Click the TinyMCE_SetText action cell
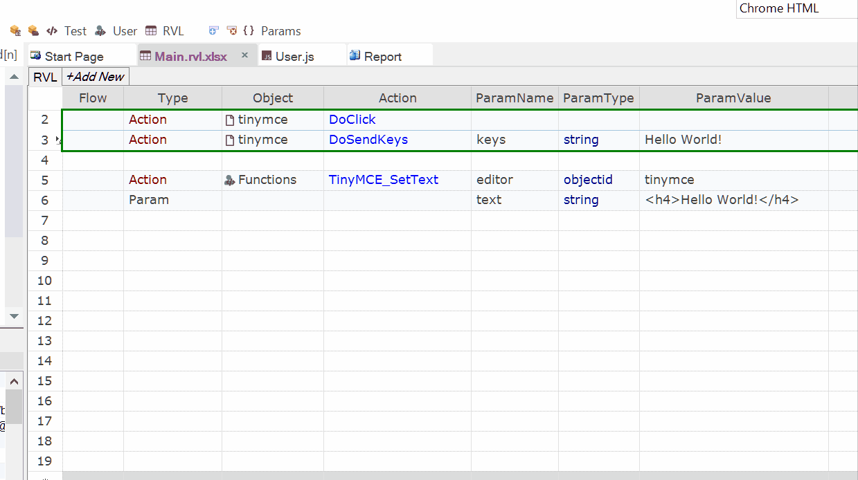Viewport: 858px width, 480px height. pyautogui.click(x=384, y=180)
